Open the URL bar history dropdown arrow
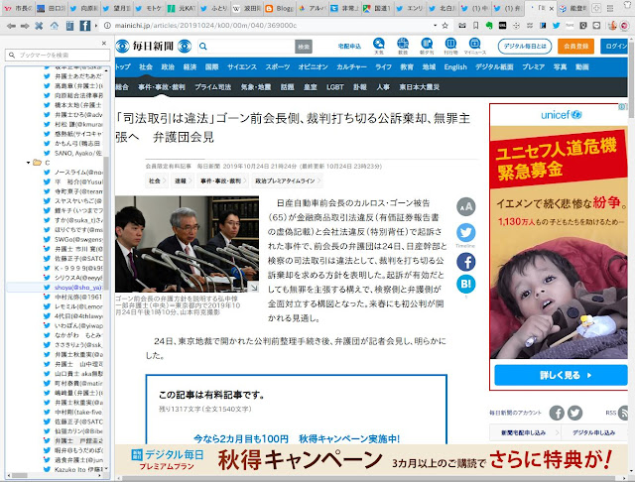Viewport: 635px width, 482px height. pos(435,26)
